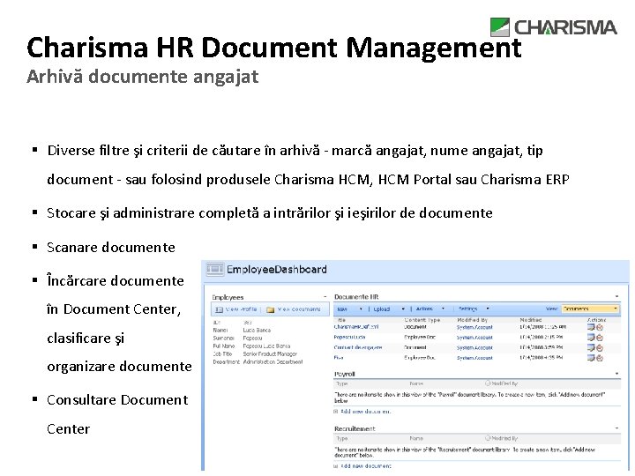The image size is (635, 476).
Task: Click System Account in the Fisa row
Action: pyautogui.click(x=474, y=358)
